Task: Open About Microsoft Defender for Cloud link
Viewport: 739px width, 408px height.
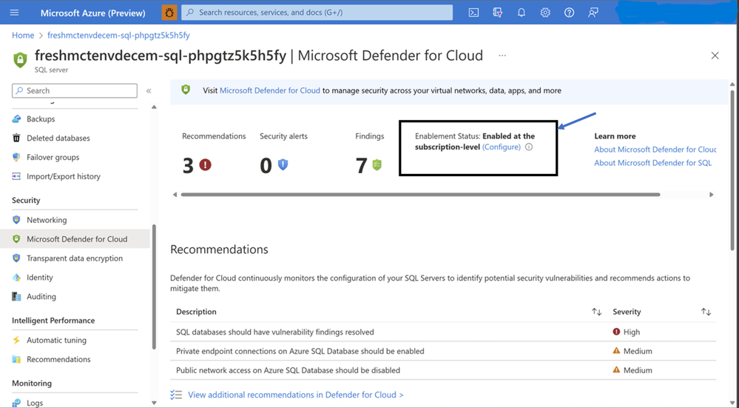Action: 655,150
